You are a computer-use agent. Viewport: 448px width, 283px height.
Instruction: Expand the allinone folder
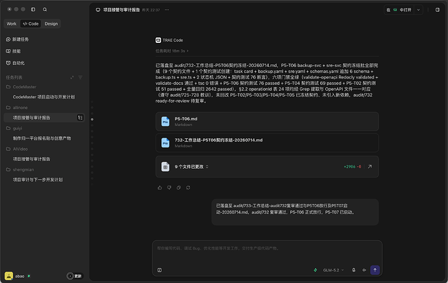17,108
